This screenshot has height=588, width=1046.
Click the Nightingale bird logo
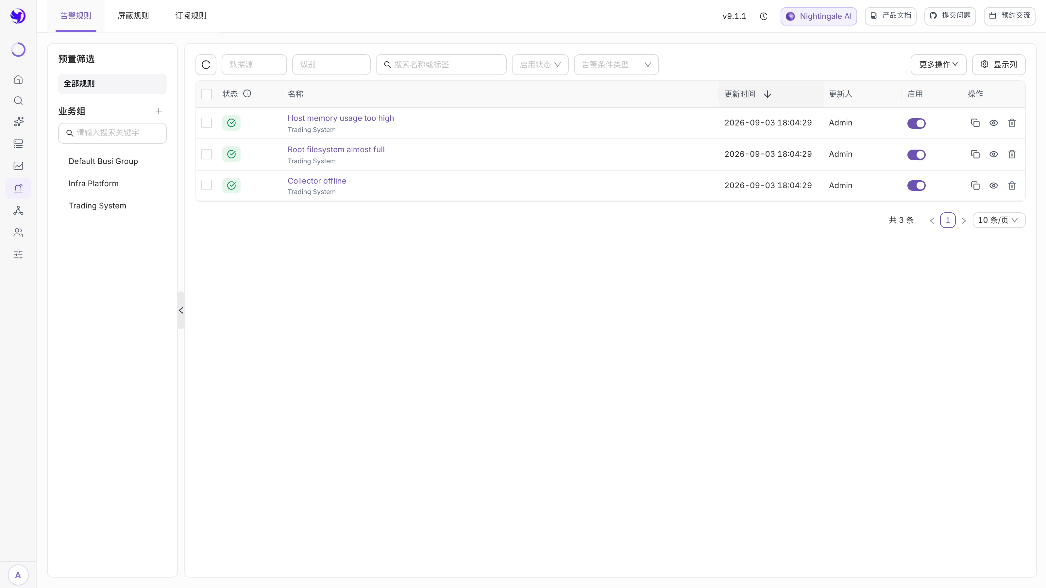click(x=18, y=16)
